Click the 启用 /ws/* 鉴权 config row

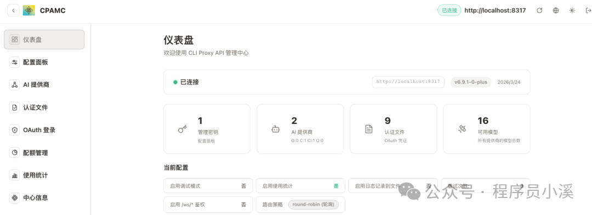coord(208,205)
